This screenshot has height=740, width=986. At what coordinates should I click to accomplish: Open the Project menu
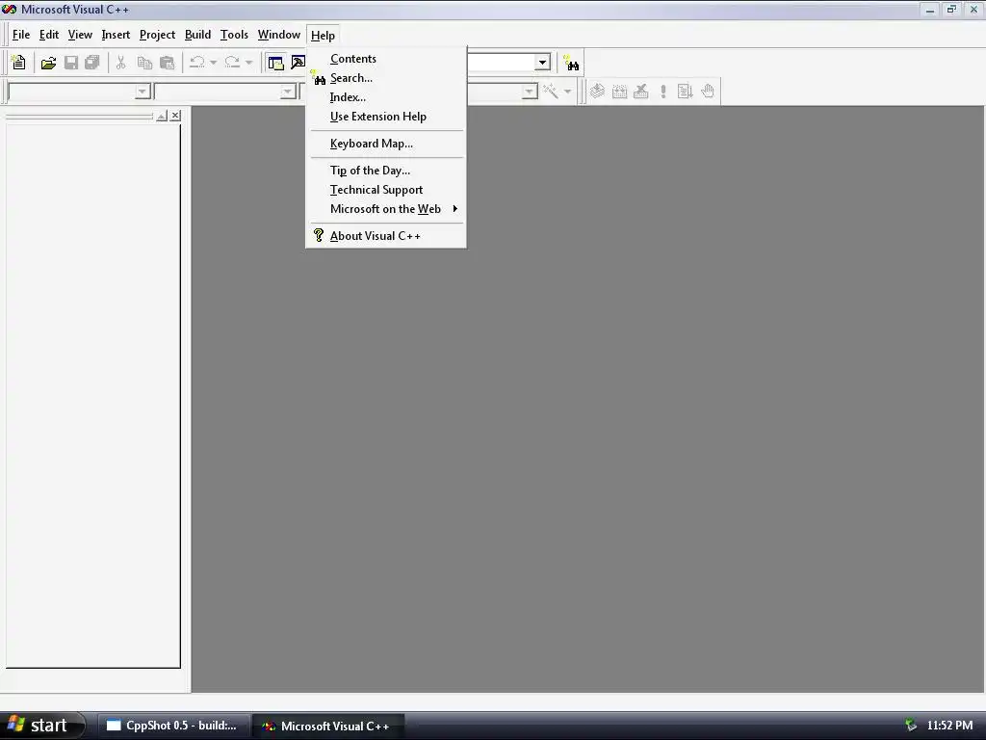click(157, 36)
